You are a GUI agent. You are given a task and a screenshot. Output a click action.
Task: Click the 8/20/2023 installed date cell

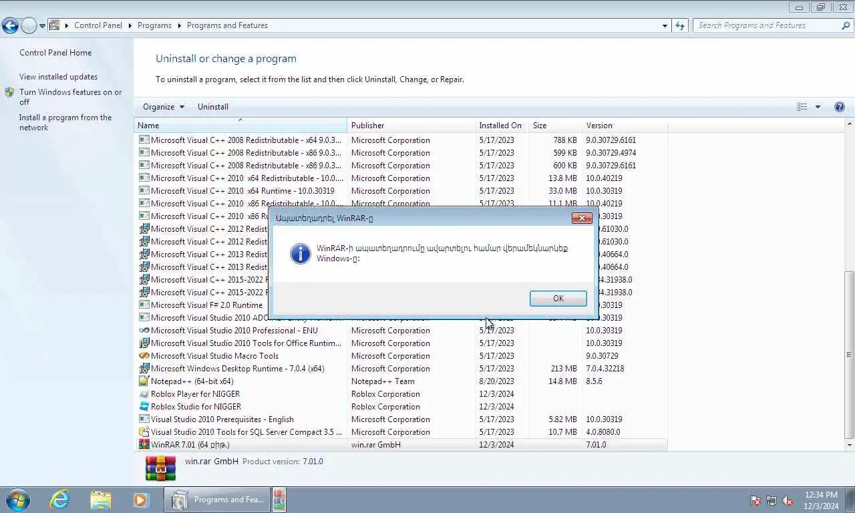(496, 381)
